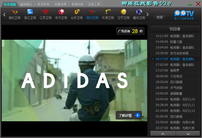Select the 17:02:00 电视剧: 狙击部队 entry
This screenshot has height=138, width=202.
[175, 65]
